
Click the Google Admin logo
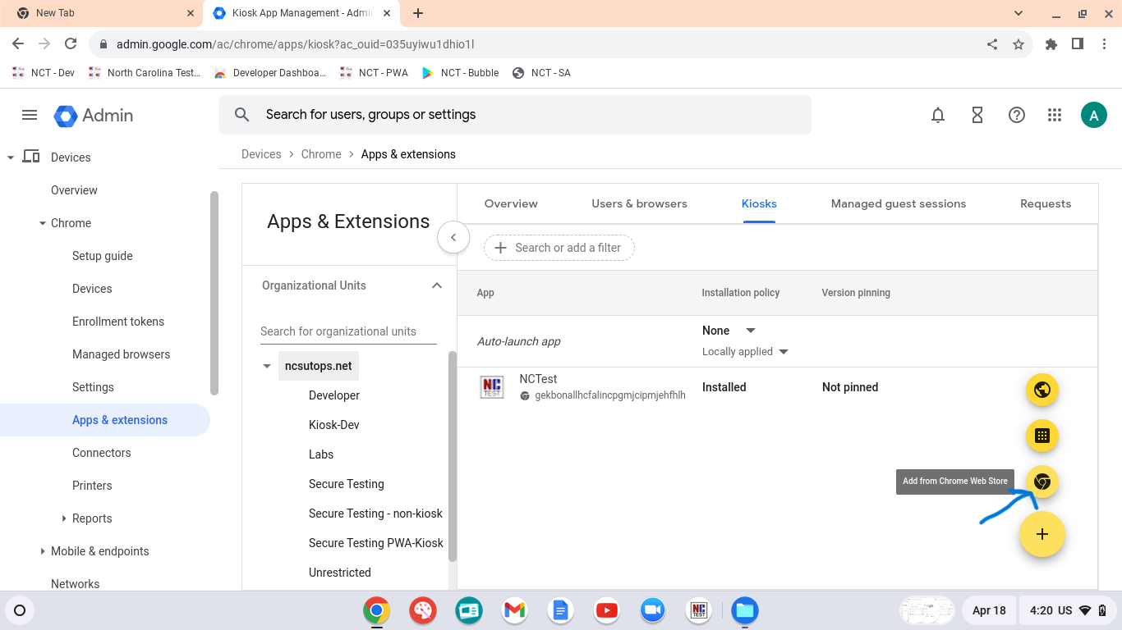point(94,116)
